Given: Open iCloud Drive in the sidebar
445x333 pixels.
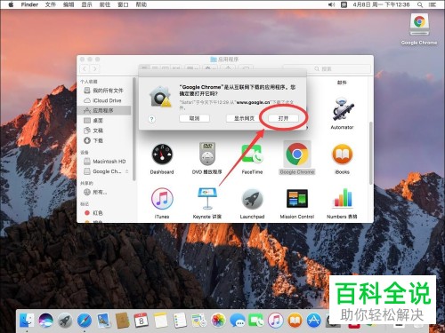Looking at the screenshot, I should 104,100.
